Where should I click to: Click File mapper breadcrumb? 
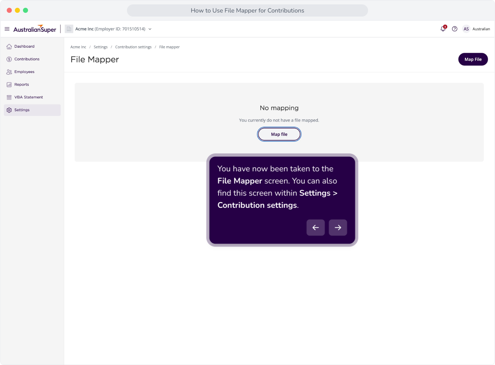pos(170,47)
